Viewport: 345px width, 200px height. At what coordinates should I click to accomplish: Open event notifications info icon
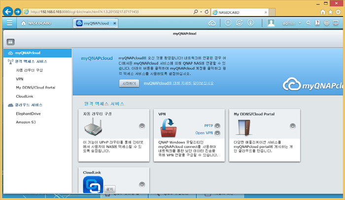[250, 23]
